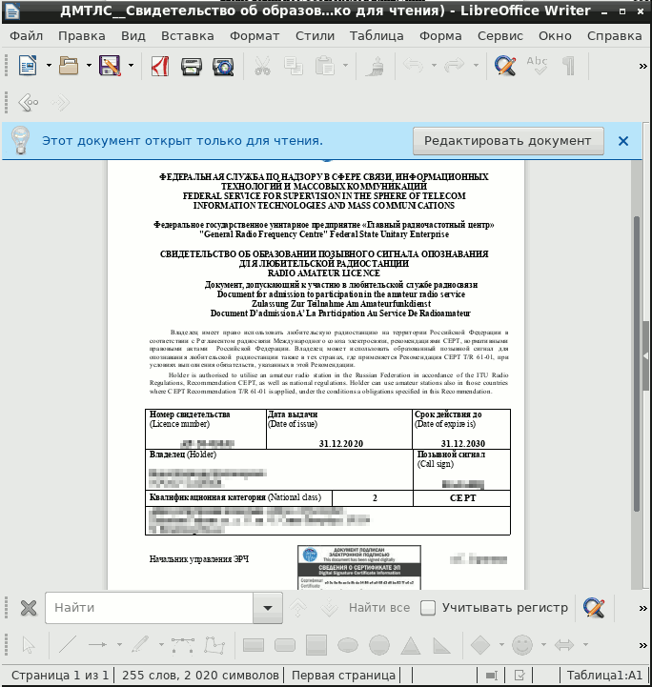652x687 pixels.
Task: Select the Isosceles triangle shape tool
Action: click(x=411, y=645)
